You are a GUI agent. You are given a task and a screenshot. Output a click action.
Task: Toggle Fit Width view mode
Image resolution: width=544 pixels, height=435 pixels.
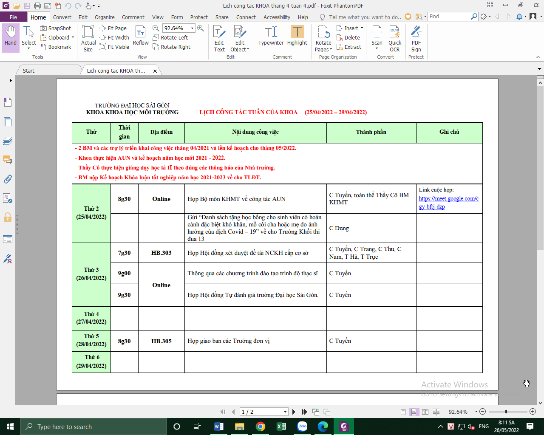pyautogui.click(x=114, y=37)
